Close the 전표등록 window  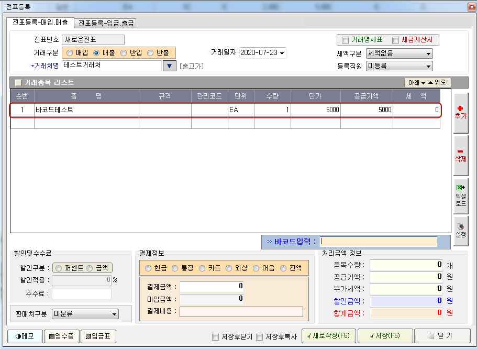click(x=472, y=7)
